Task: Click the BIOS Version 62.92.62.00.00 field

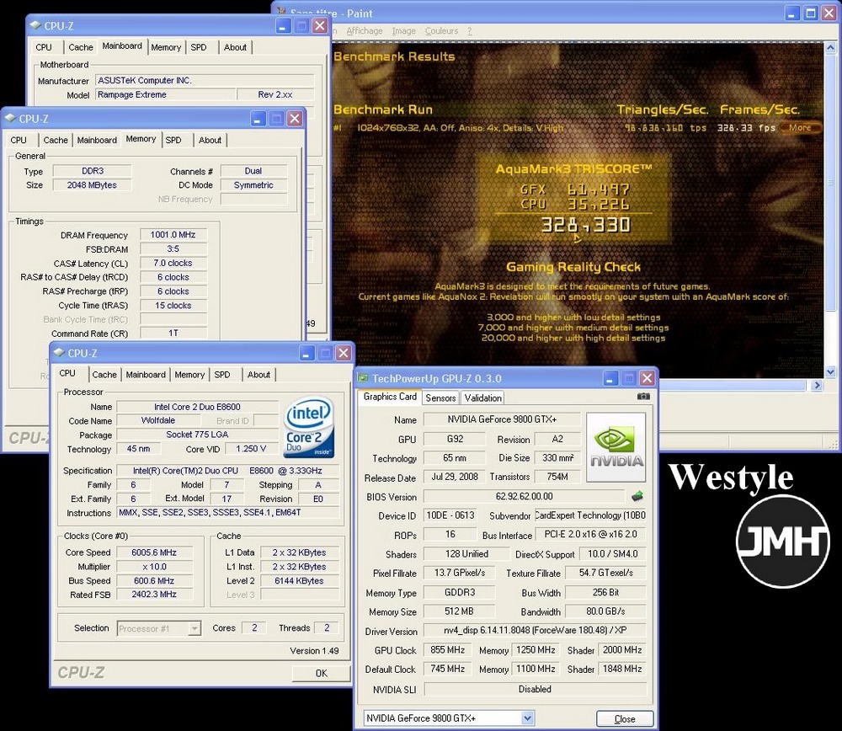Action: click(524, 496)
